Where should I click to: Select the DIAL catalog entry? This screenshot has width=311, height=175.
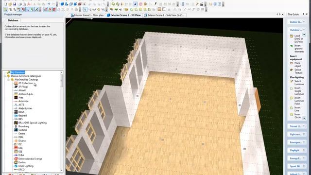[x=21, y=137]
